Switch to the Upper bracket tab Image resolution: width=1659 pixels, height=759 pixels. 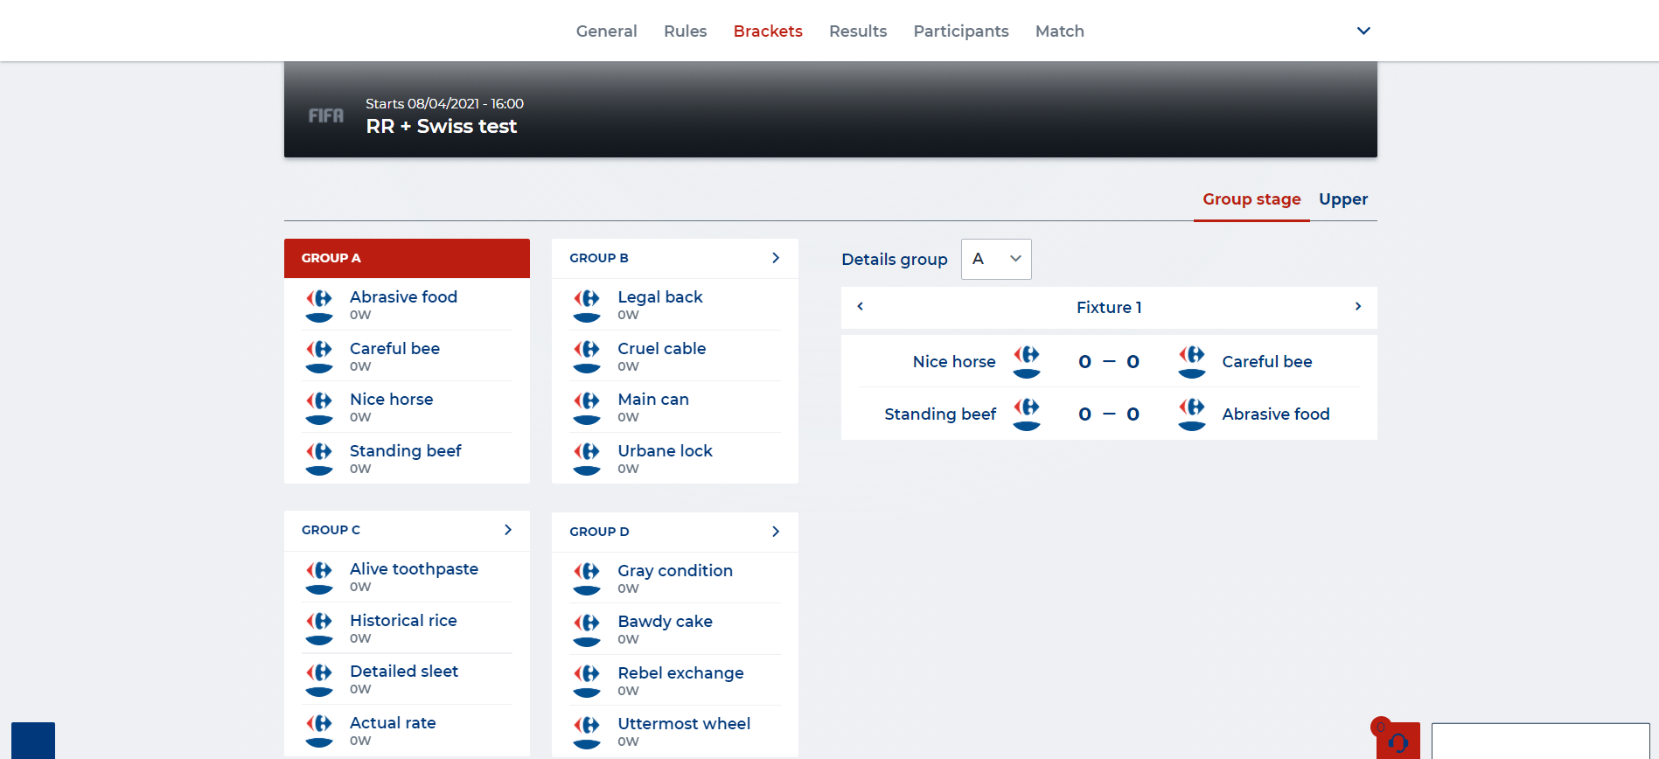tap(1342, 199)
